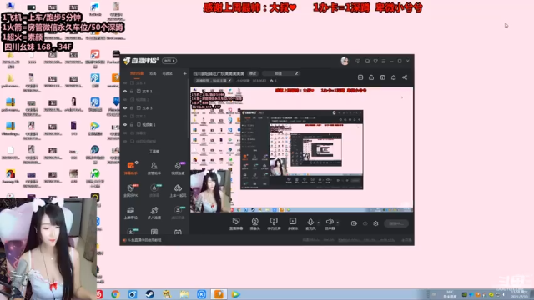Open the file explorer folder on the taskbar

(x=184, y=294)
